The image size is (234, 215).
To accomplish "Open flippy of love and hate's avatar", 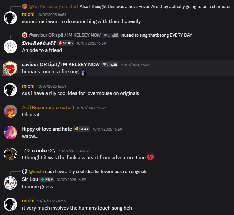I will [x=10, y=132].
